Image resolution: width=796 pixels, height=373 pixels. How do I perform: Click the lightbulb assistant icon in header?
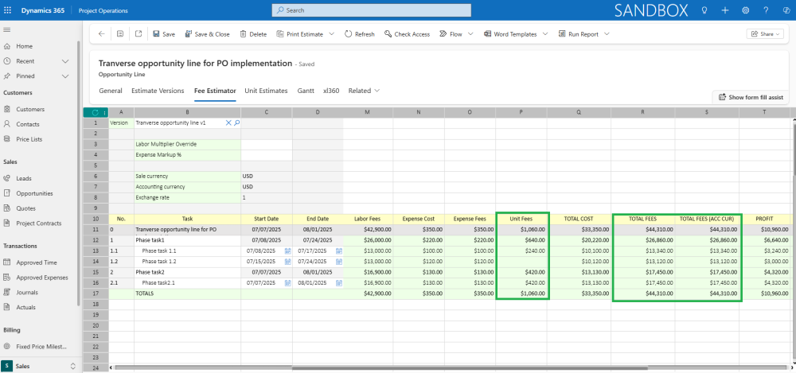(704, 10)
